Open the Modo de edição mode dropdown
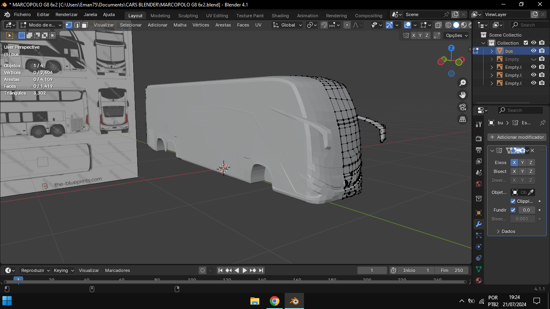550x309 pixels. [41, 25]
